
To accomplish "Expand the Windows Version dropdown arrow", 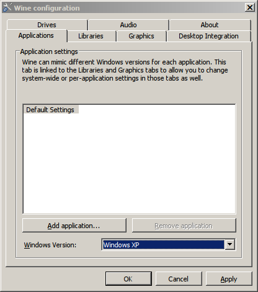I will pyautogui.click(x=229, y=245).
